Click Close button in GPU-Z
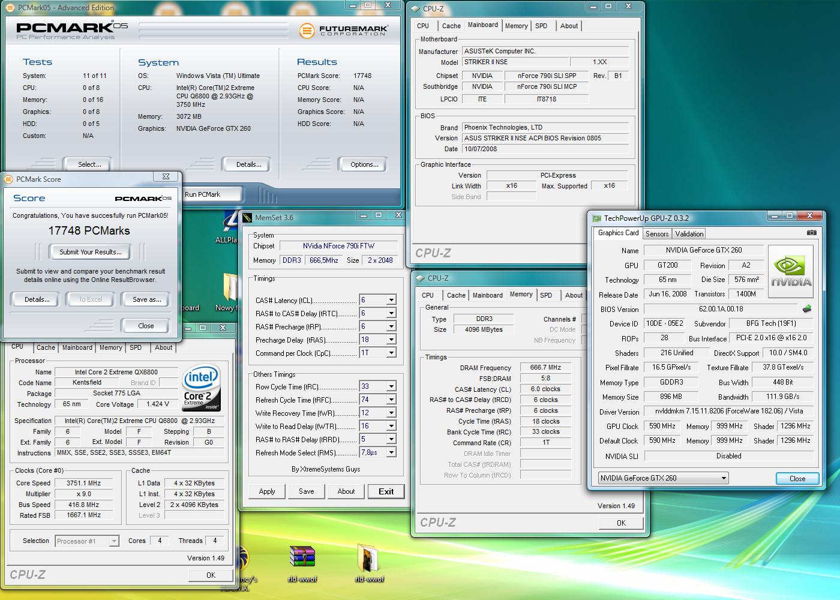This screenshot has height=600, width=840. (x=797, y=478)
